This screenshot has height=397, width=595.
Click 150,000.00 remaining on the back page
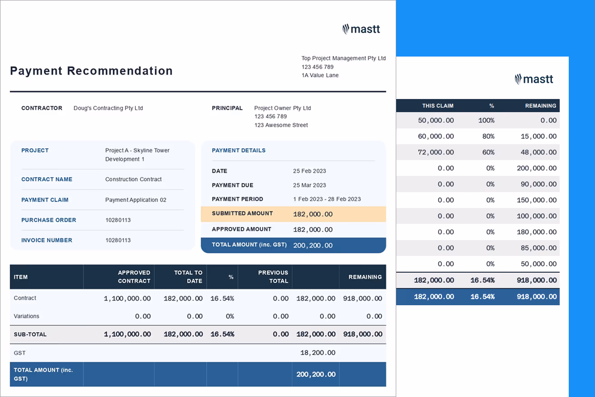coord(537,200)
